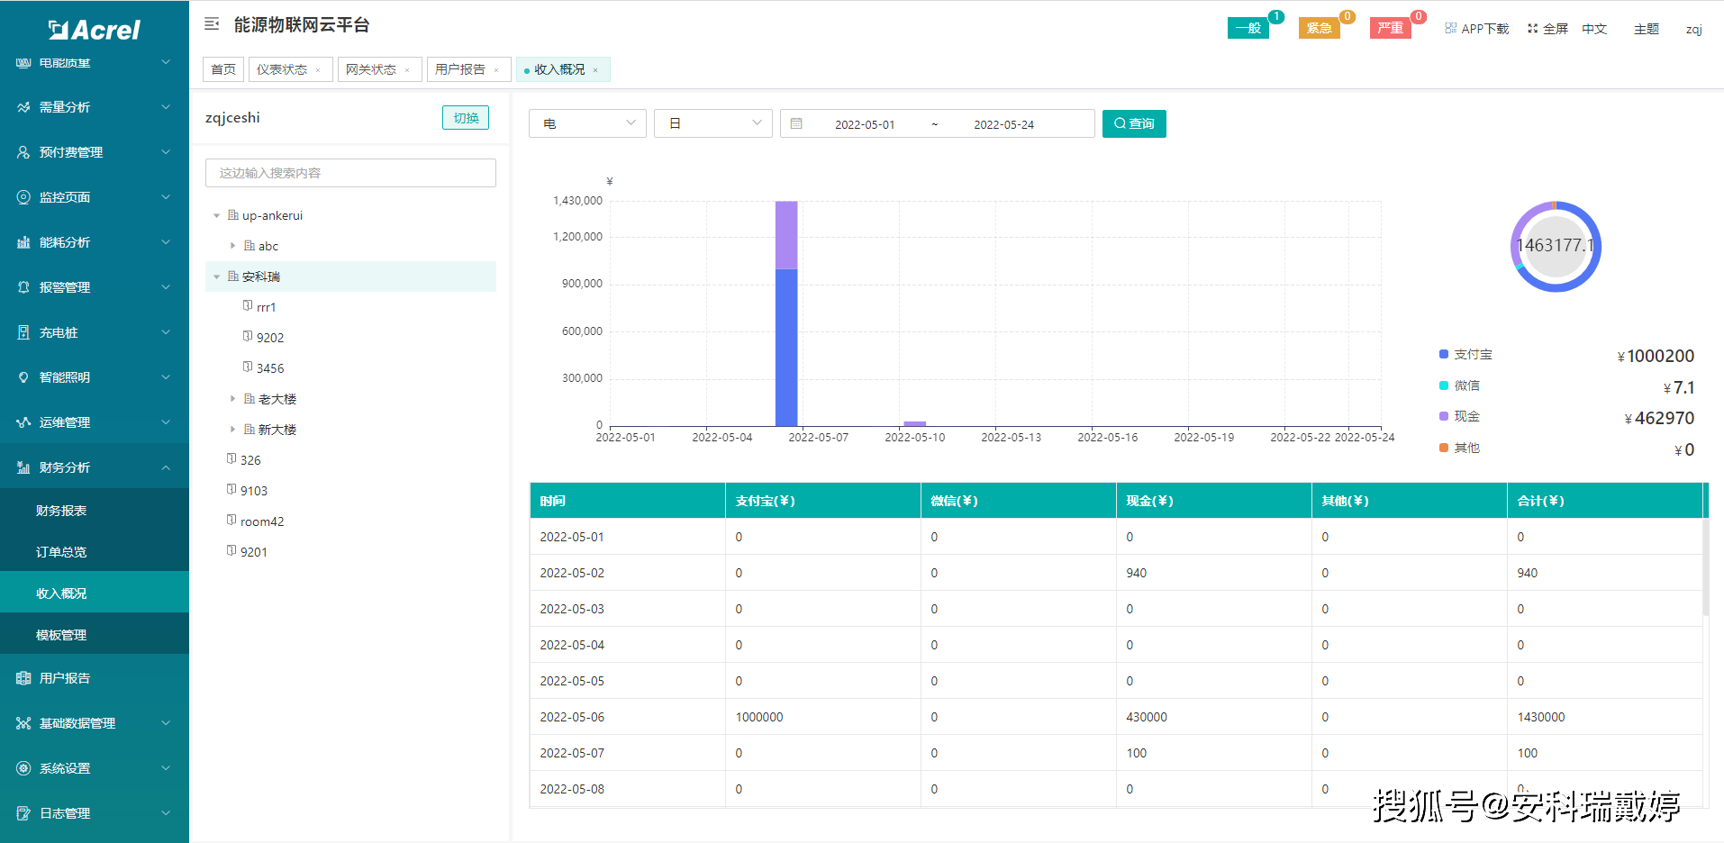Toggle 现金 legend series visibility
1724x843 pixels.
click(1459, 416)
